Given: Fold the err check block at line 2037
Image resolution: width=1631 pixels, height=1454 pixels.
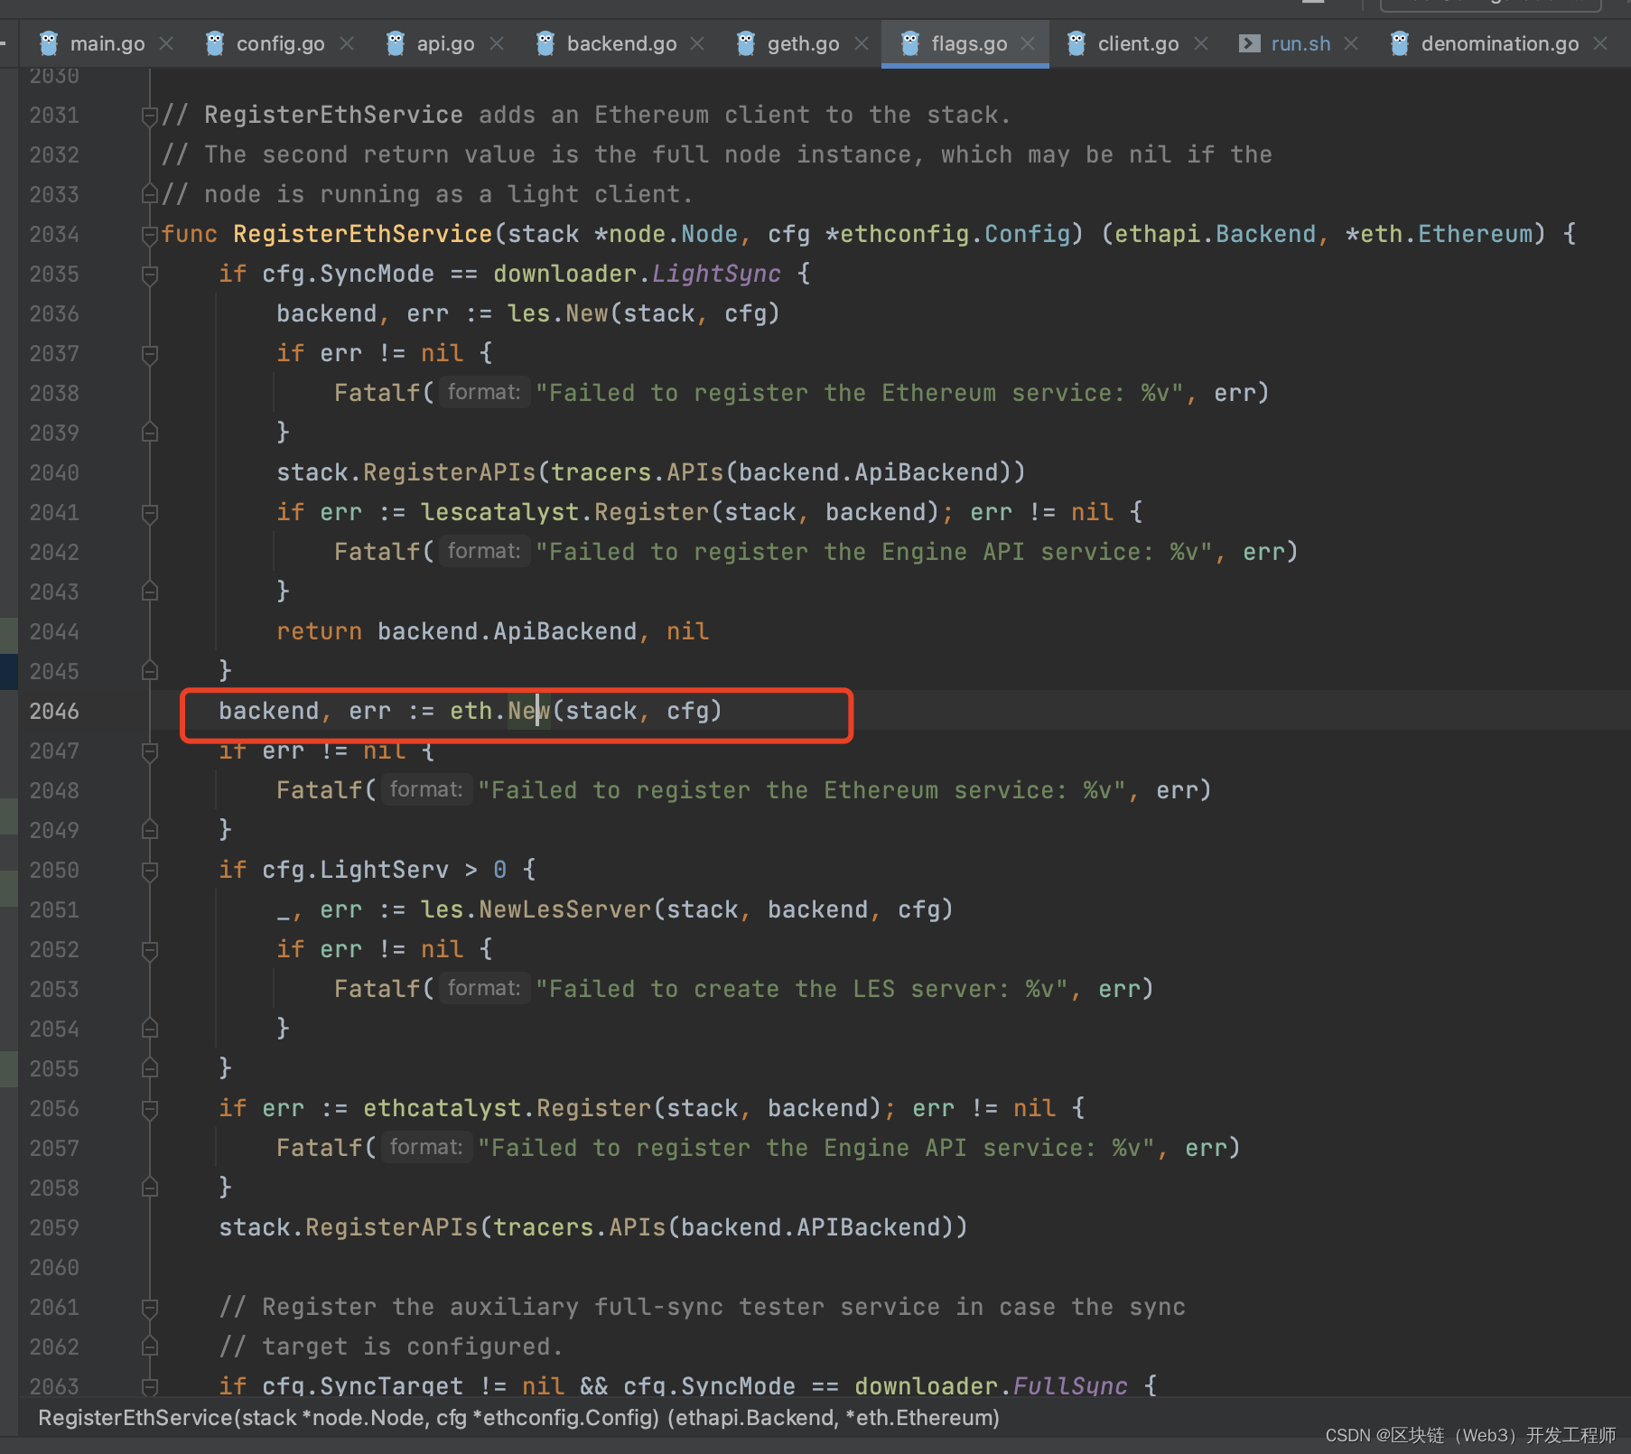Looking at the screenshot, I should (x=150, y=354).
